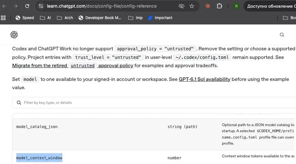Open the Important bookmark

[160, 18]
